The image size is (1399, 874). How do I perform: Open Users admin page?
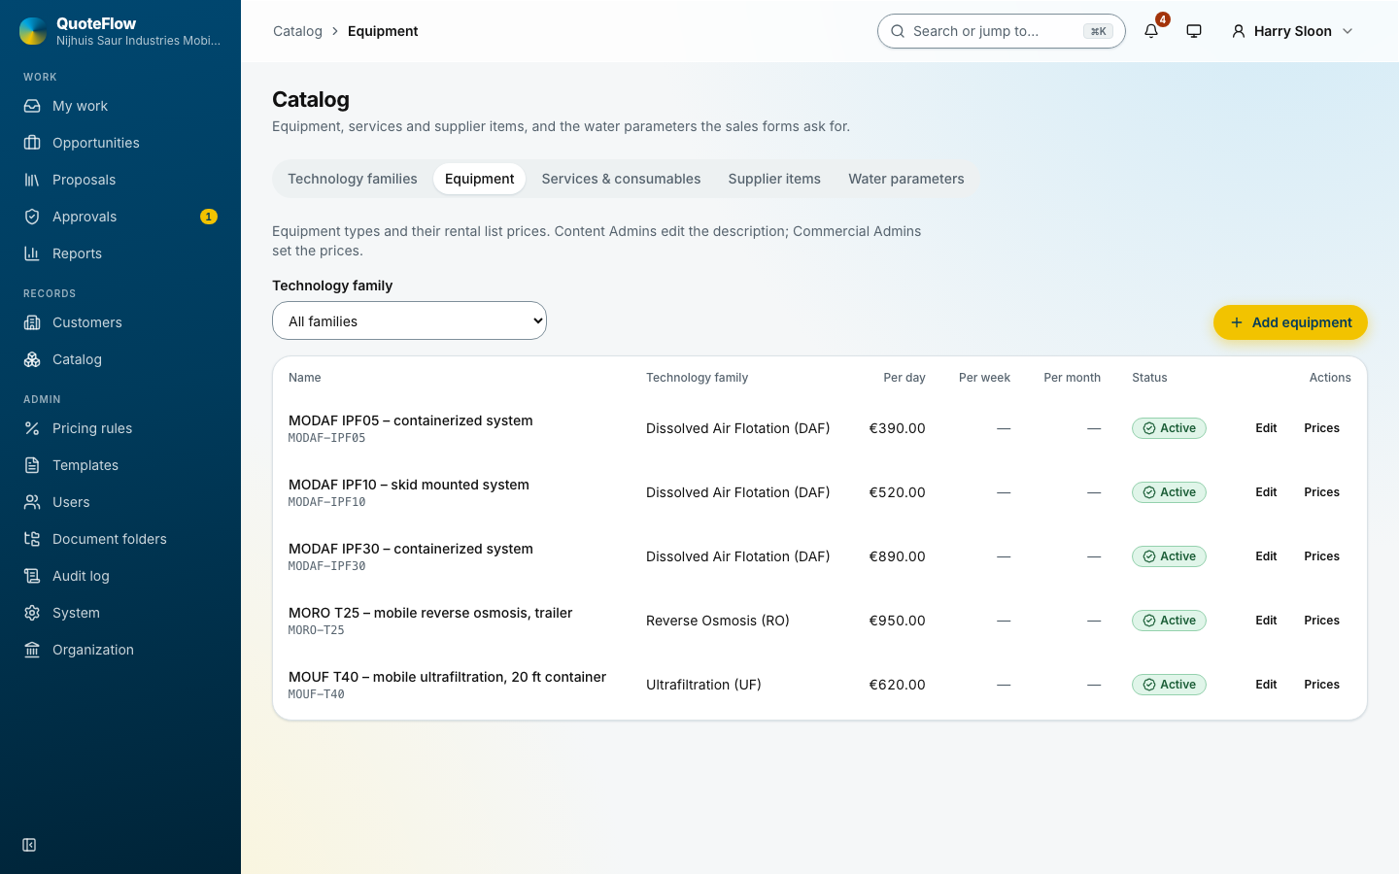pos(120,502)
